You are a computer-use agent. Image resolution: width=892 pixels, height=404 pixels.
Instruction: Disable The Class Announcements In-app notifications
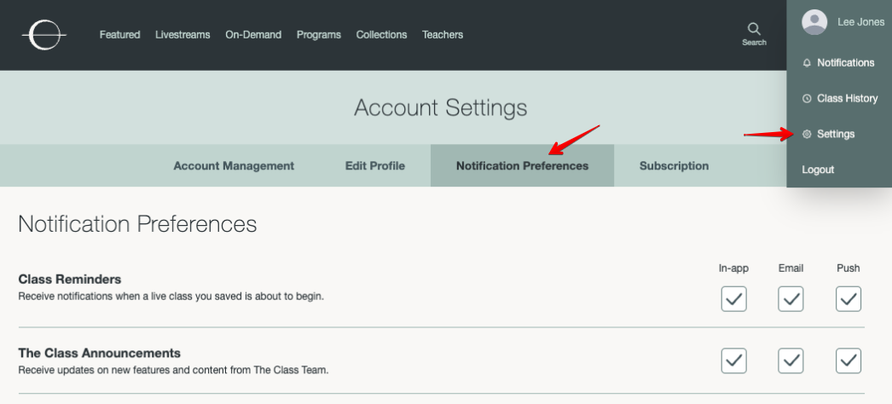(x=733, y=361)
